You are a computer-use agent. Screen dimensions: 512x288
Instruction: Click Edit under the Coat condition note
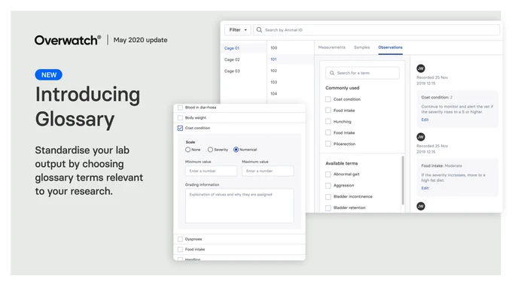coord(425,120)
